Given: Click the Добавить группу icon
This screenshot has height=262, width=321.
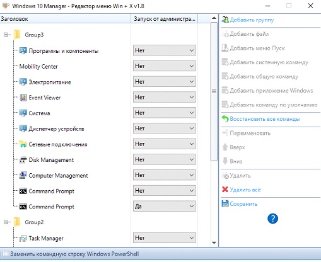Looking at the screenshot, I should pos(225,20).
